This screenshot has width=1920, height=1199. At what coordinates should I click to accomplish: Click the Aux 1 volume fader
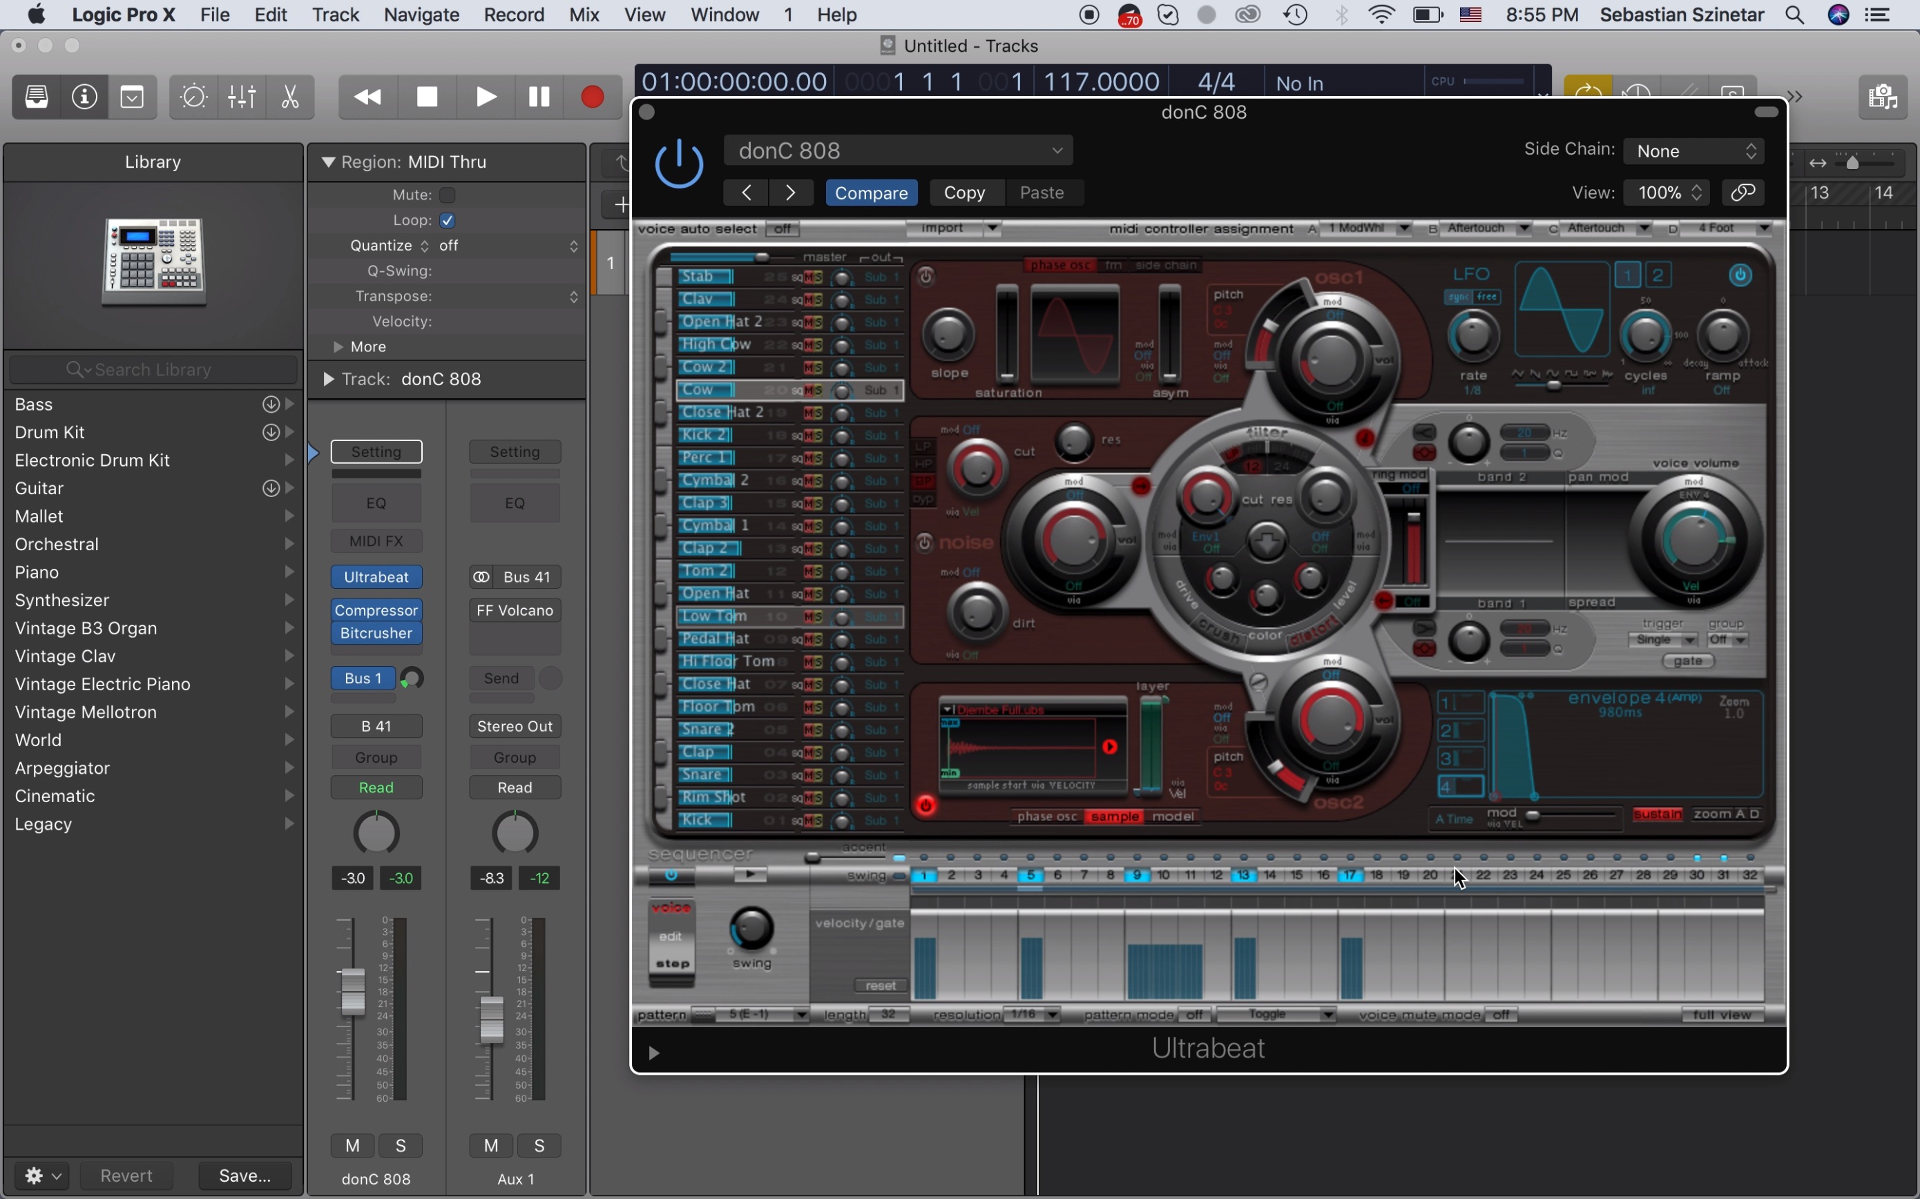click(x=492, y=1021)
